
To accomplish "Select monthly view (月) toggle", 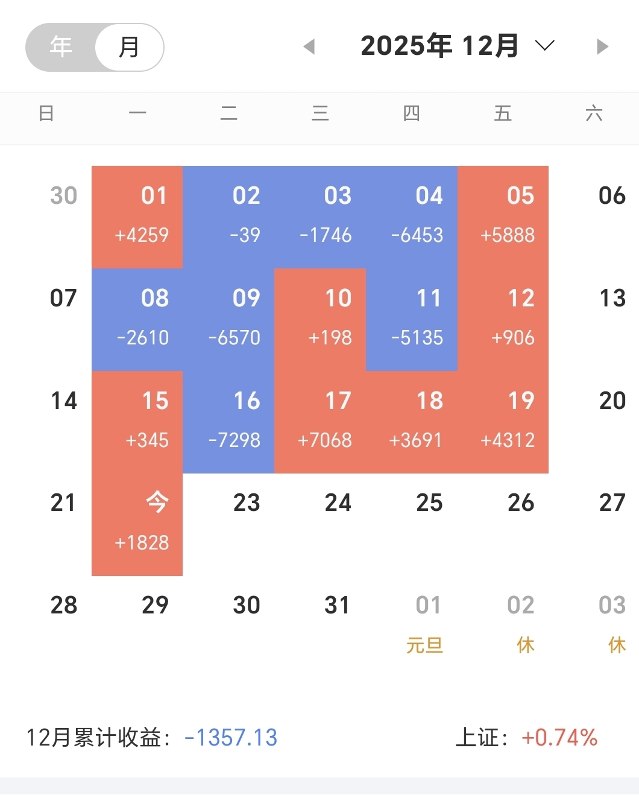I will (129, 47).
